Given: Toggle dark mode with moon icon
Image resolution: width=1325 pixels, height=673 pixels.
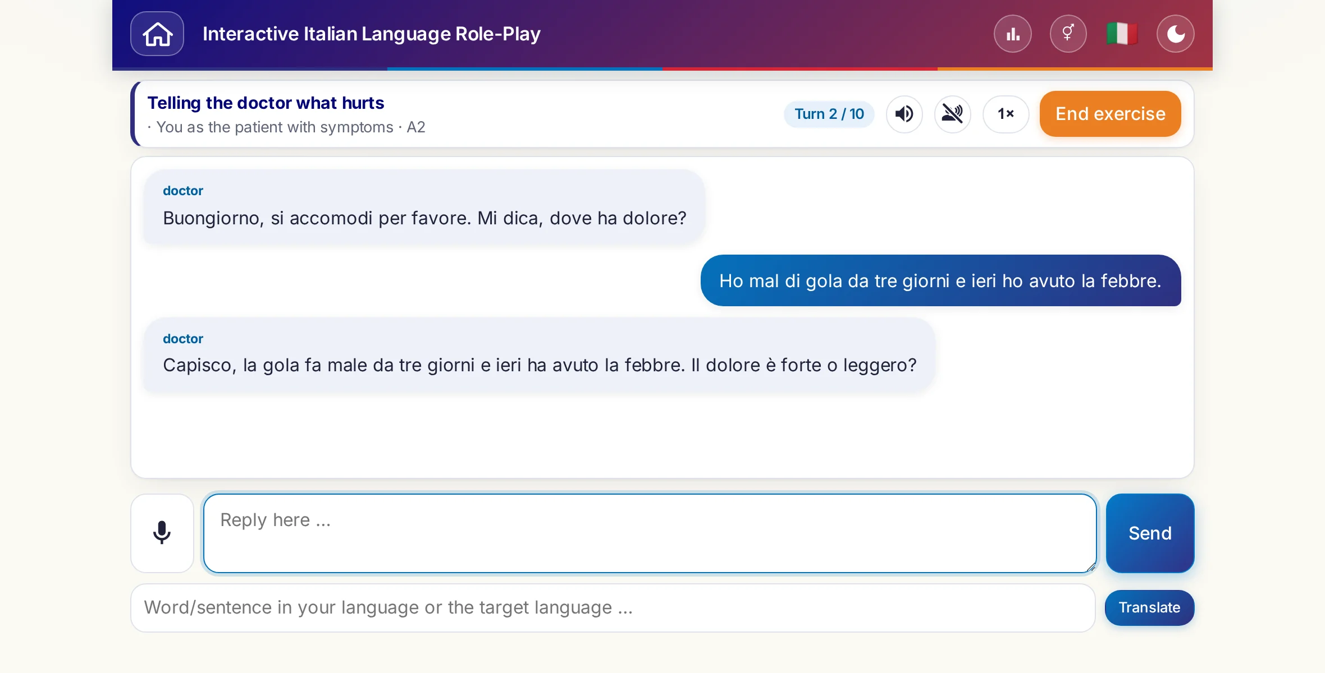Looking at the screenshot, I should tap(1176, 34).
